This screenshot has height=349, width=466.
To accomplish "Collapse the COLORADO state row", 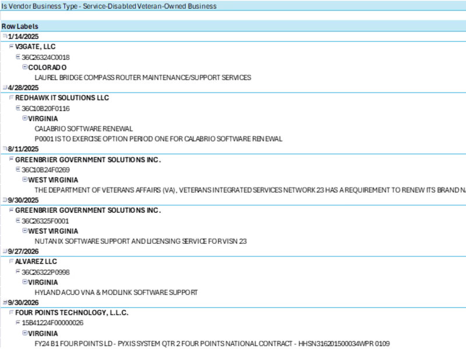I will (25, 67).
